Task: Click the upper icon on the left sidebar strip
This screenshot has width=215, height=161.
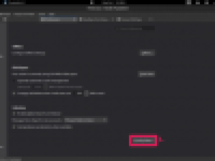Action: [x=2, y=56]
